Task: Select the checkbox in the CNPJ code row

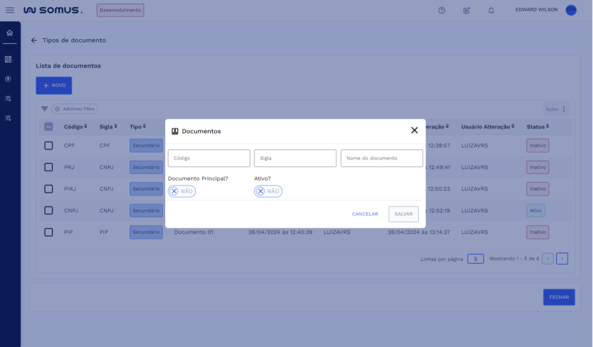Action: click(48, 211)
